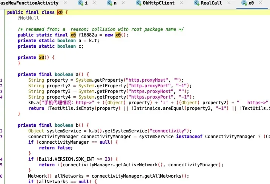Open the 'n' class tab
Screen dimensions: 270x184
[115, 3]
